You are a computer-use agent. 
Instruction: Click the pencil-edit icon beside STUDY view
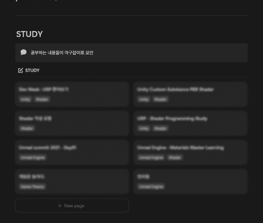(x=20, y=70)
